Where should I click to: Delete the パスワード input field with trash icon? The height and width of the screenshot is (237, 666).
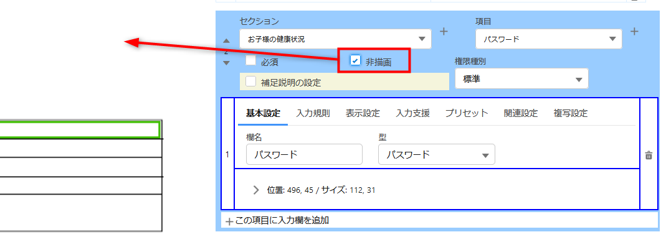649,155
